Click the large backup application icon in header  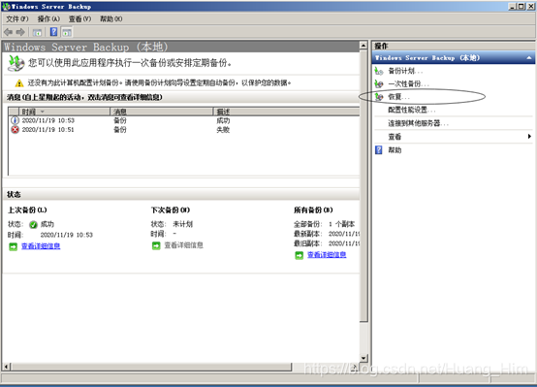16,63
